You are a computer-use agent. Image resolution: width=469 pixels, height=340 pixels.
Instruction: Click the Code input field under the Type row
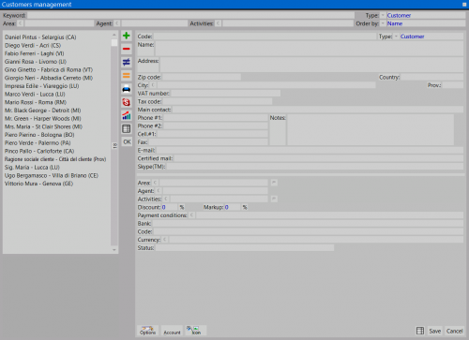coord(265,37)
